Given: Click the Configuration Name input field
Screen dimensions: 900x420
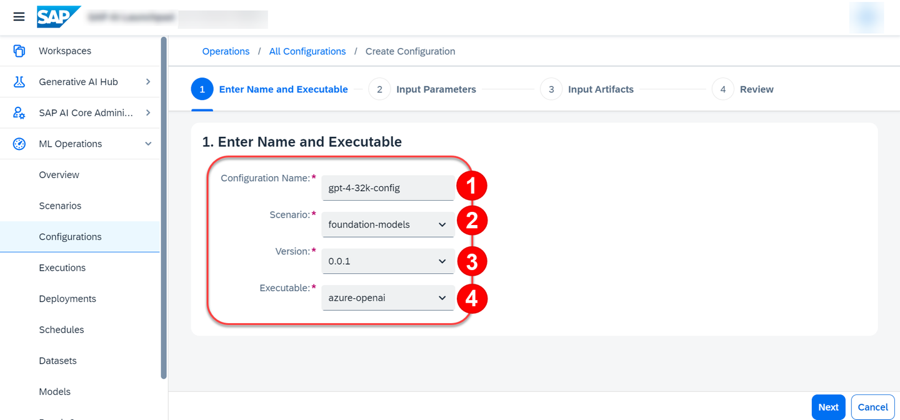Looking at the screenshot, I should coord(387,187).
